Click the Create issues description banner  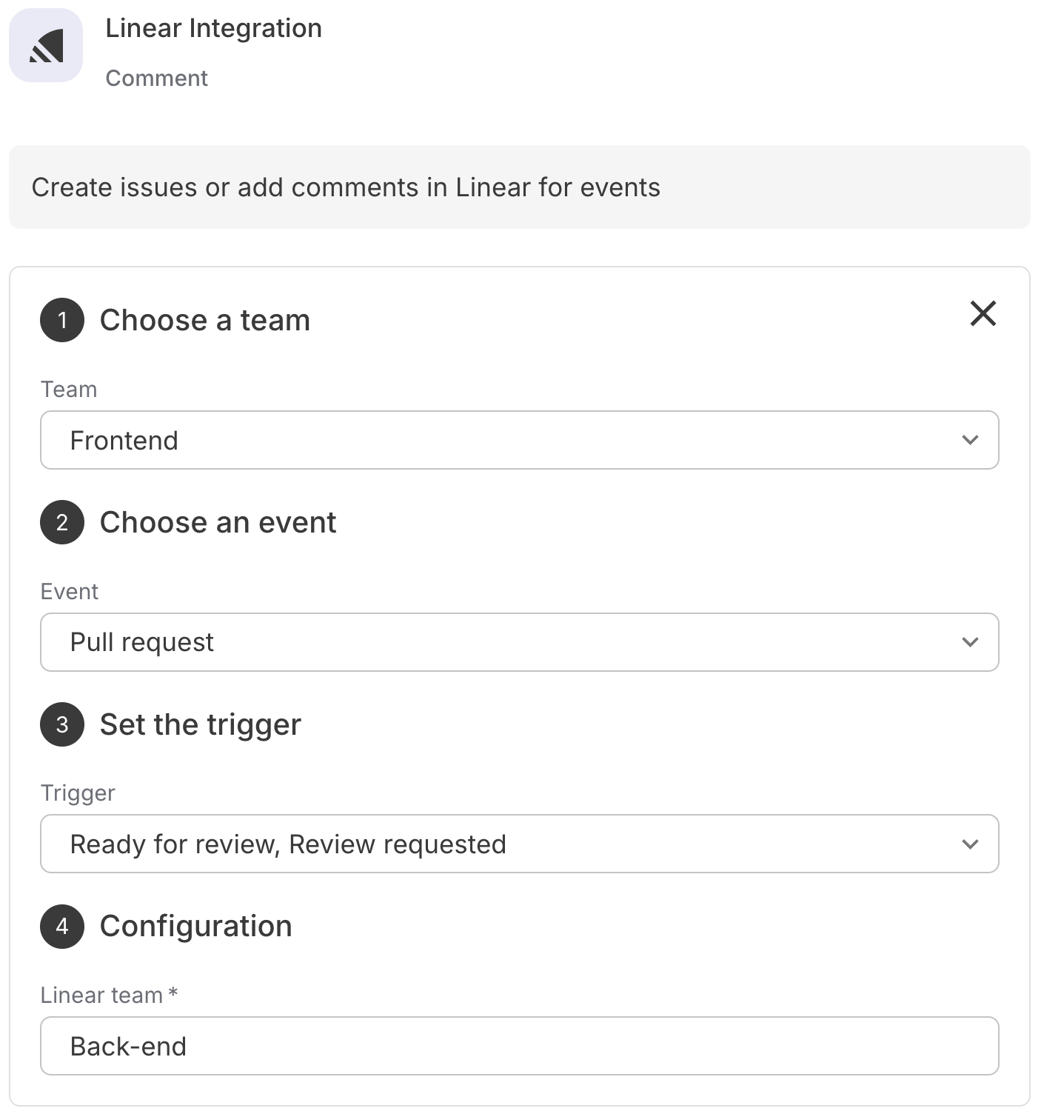pyautogui.click(x=519, y=187)
